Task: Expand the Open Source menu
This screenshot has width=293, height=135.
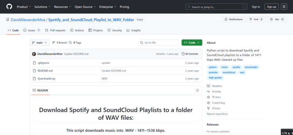Action: pos(85,7)
